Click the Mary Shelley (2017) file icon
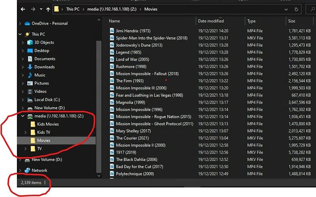Image resolution: width=316 pixels, height=197 pixels. [x=112, y=131]
